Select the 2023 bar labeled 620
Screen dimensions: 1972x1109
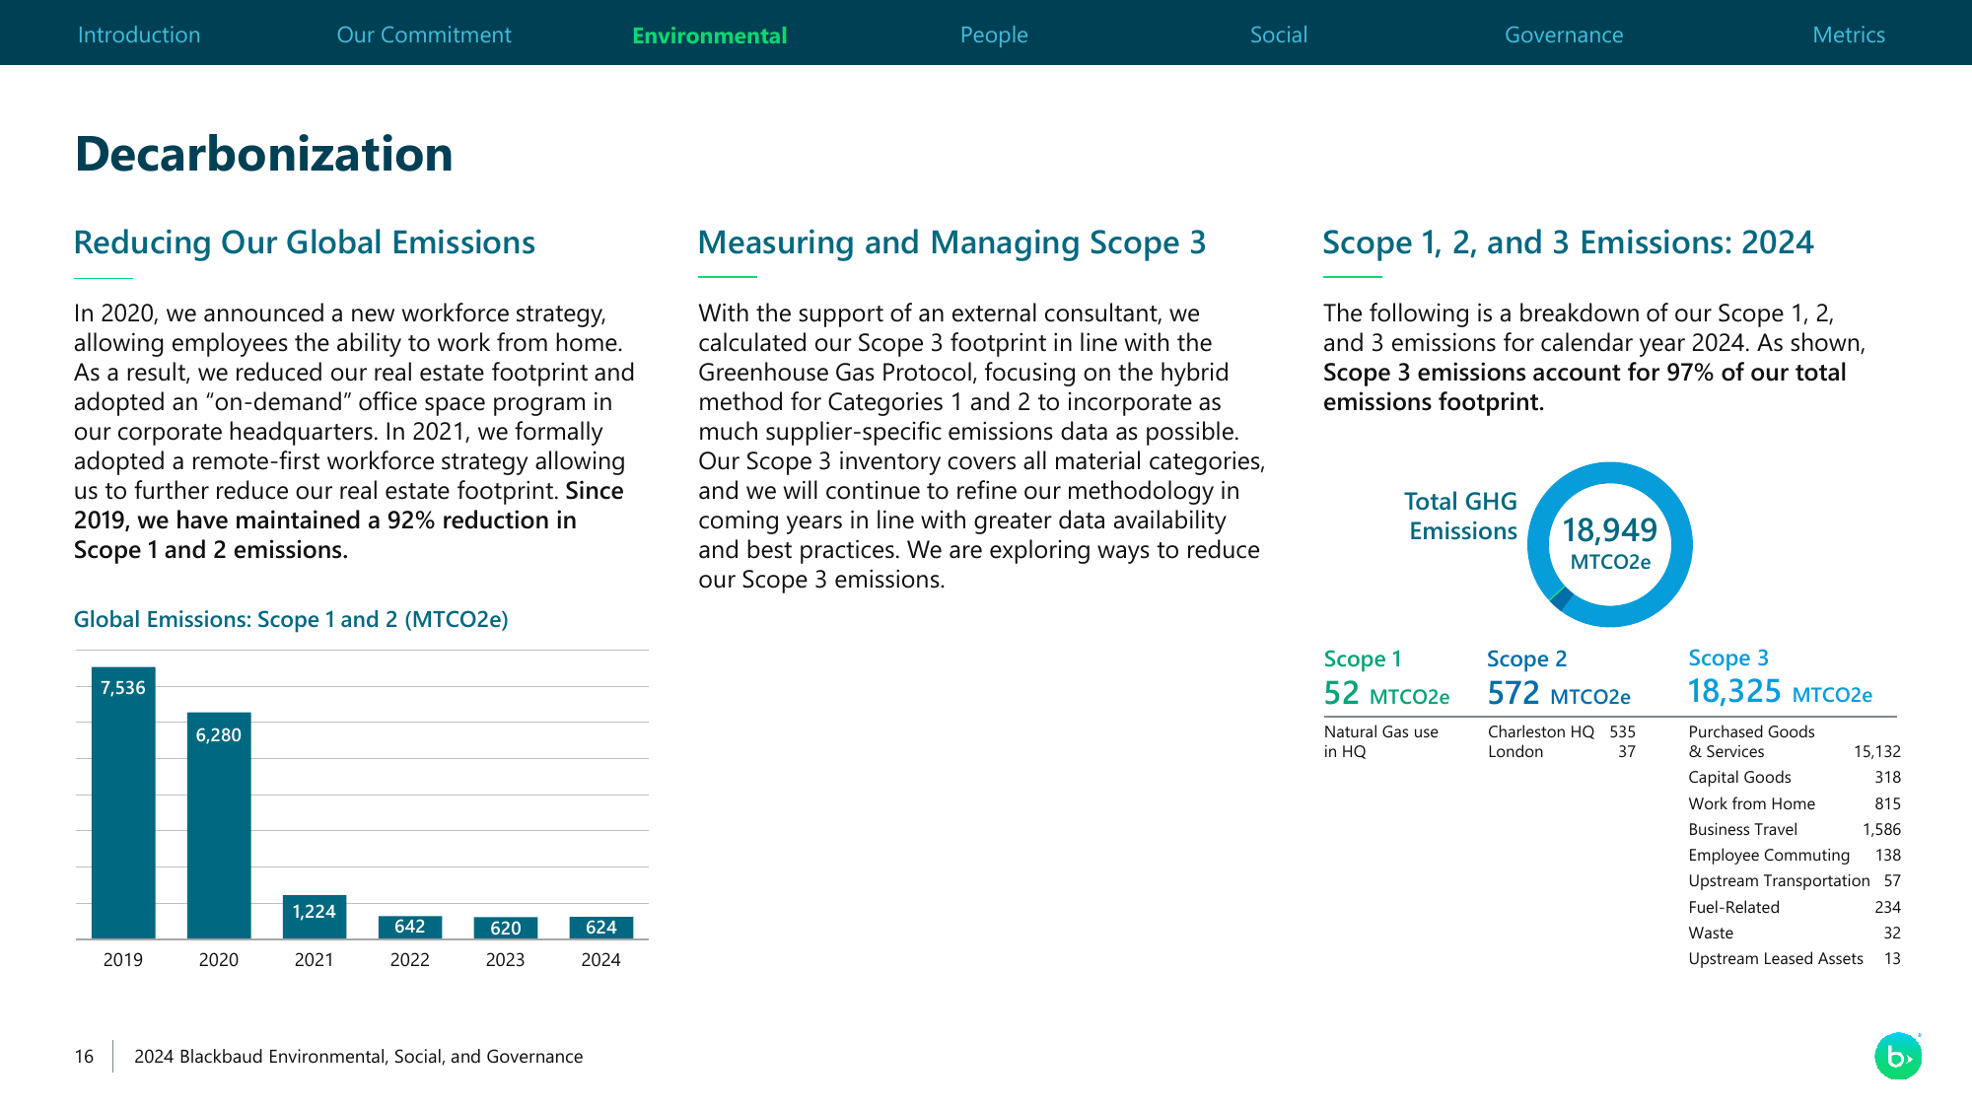[506, 928]
